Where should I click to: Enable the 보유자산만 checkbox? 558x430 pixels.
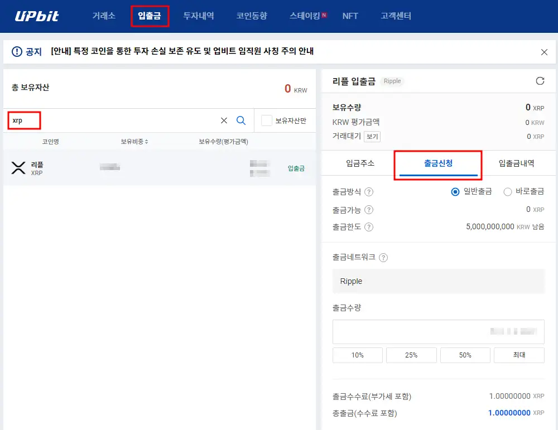267,120
